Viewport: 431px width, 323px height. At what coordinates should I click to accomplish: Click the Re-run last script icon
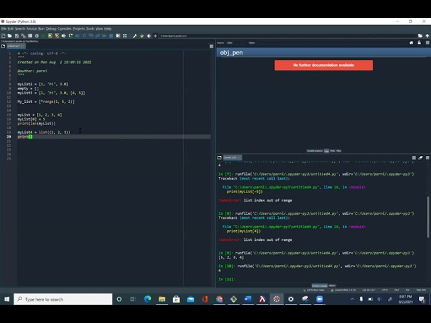(71, 36)
